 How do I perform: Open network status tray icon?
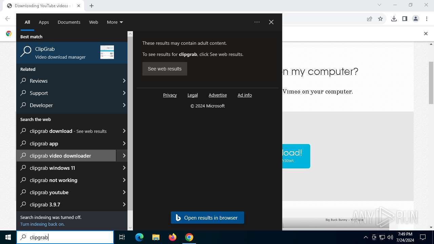[382, 237]
